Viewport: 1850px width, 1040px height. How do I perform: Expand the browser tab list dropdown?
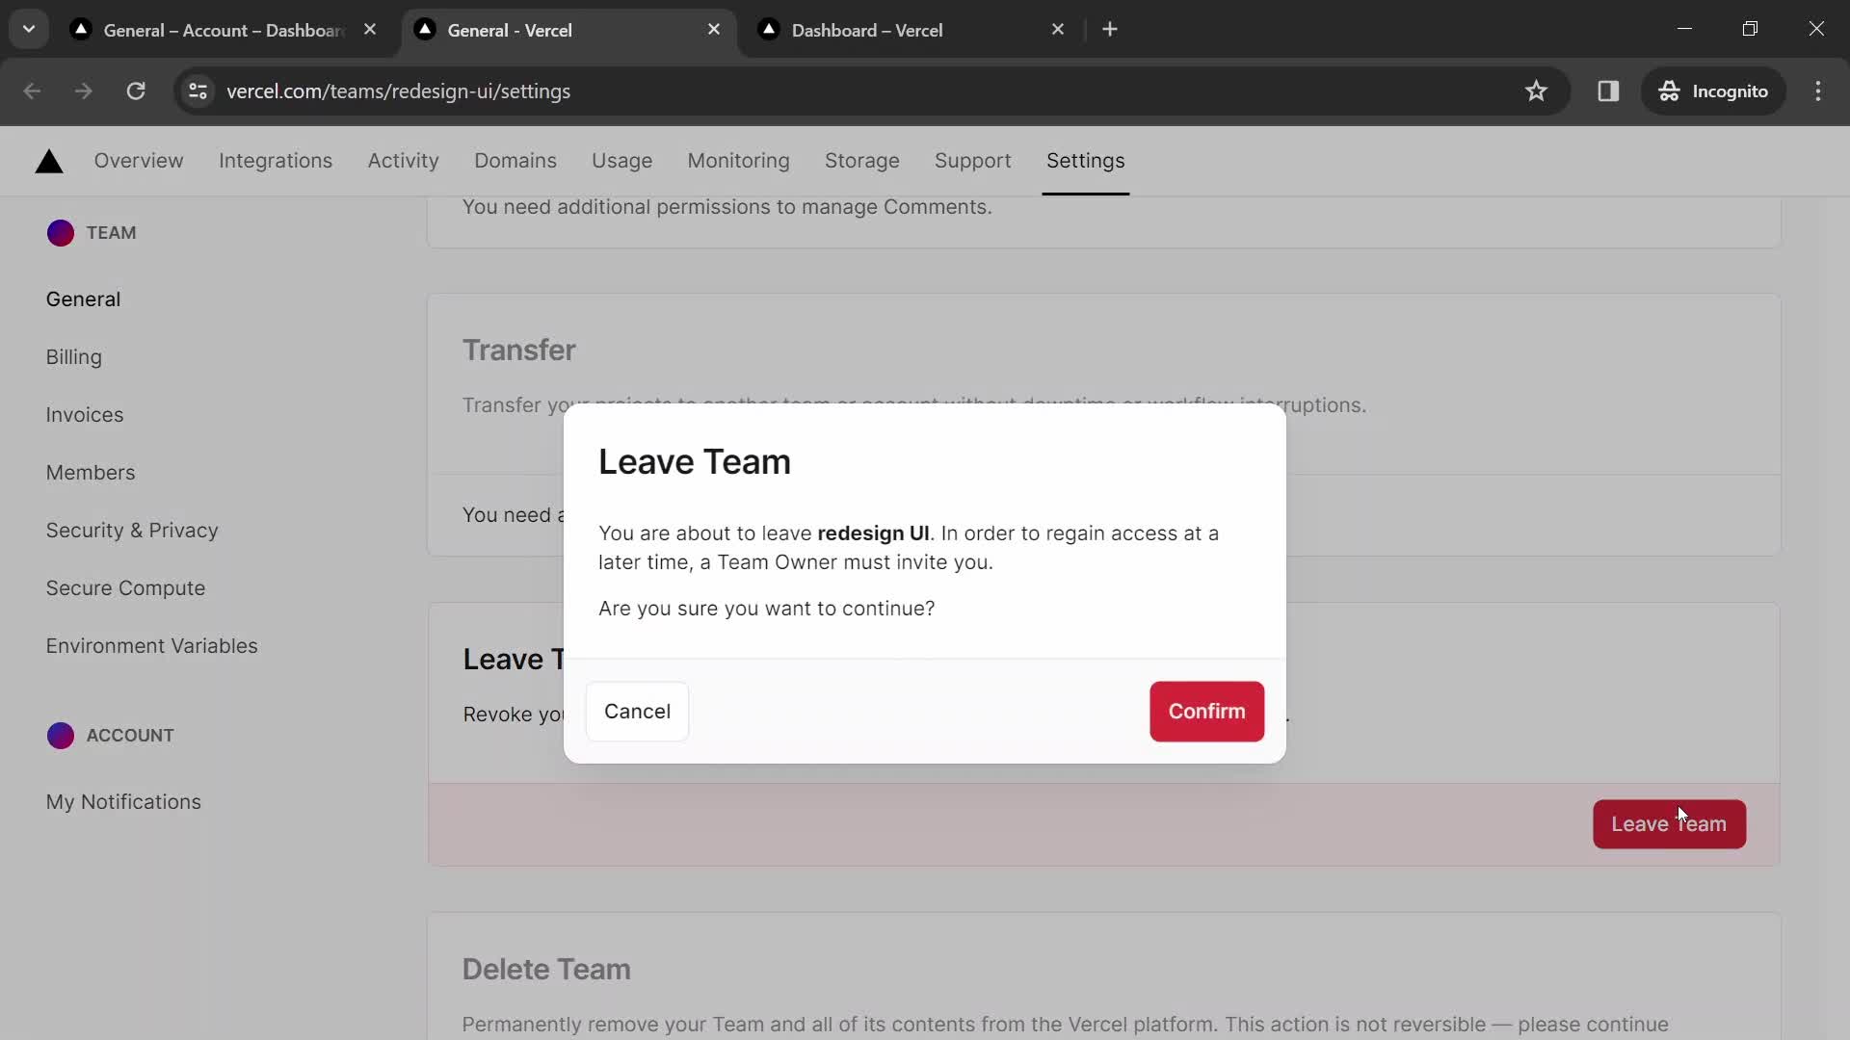[x=28, y=28]
